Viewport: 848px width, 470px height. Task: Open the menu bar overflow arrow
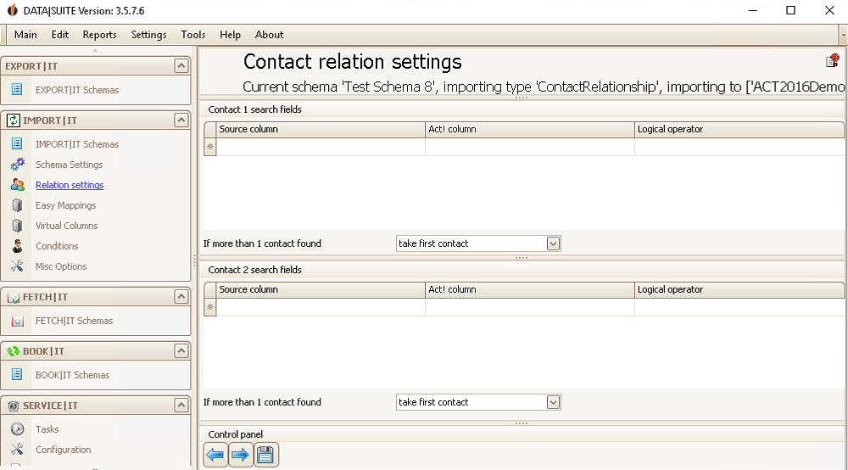(843, 35)
